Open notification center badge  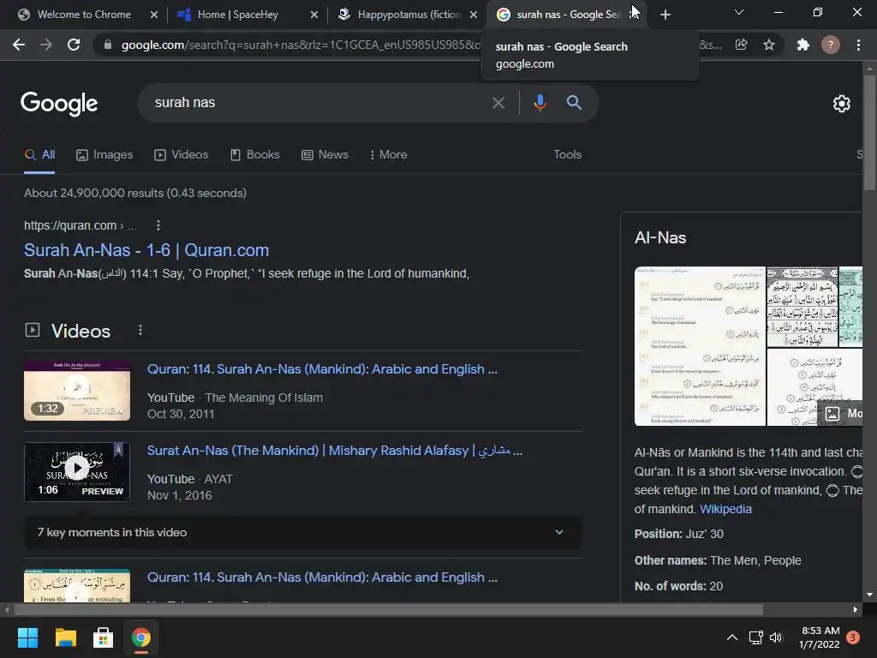(x=853, y=637)
